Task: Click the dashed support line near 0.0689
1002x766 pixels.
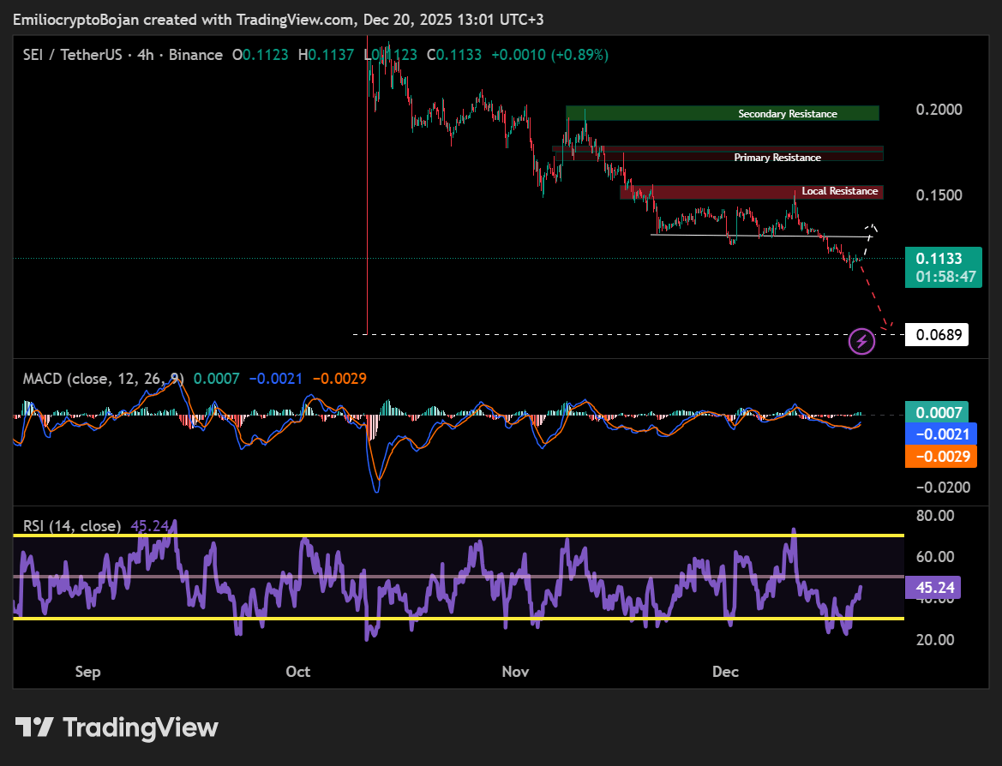Action: point(600,334)
